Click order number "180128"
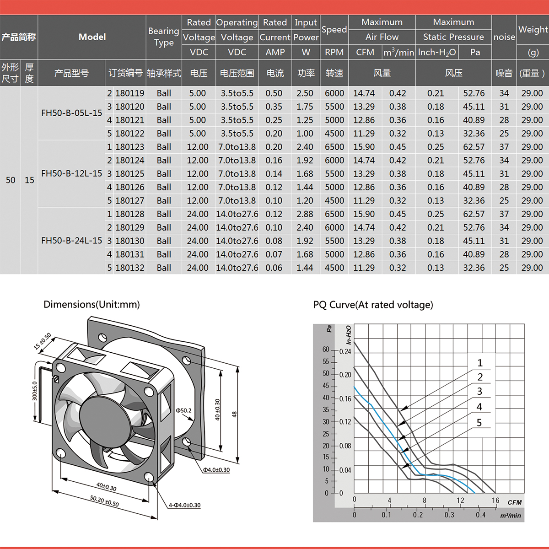The width and height of the screenshot is (549, 549). 130,214
